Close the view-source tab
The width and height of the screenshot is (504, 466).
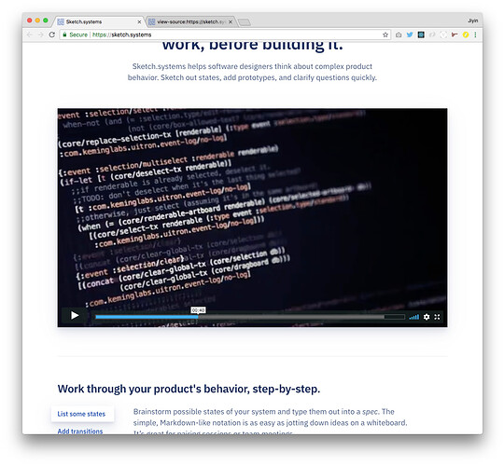pos(231,21)
